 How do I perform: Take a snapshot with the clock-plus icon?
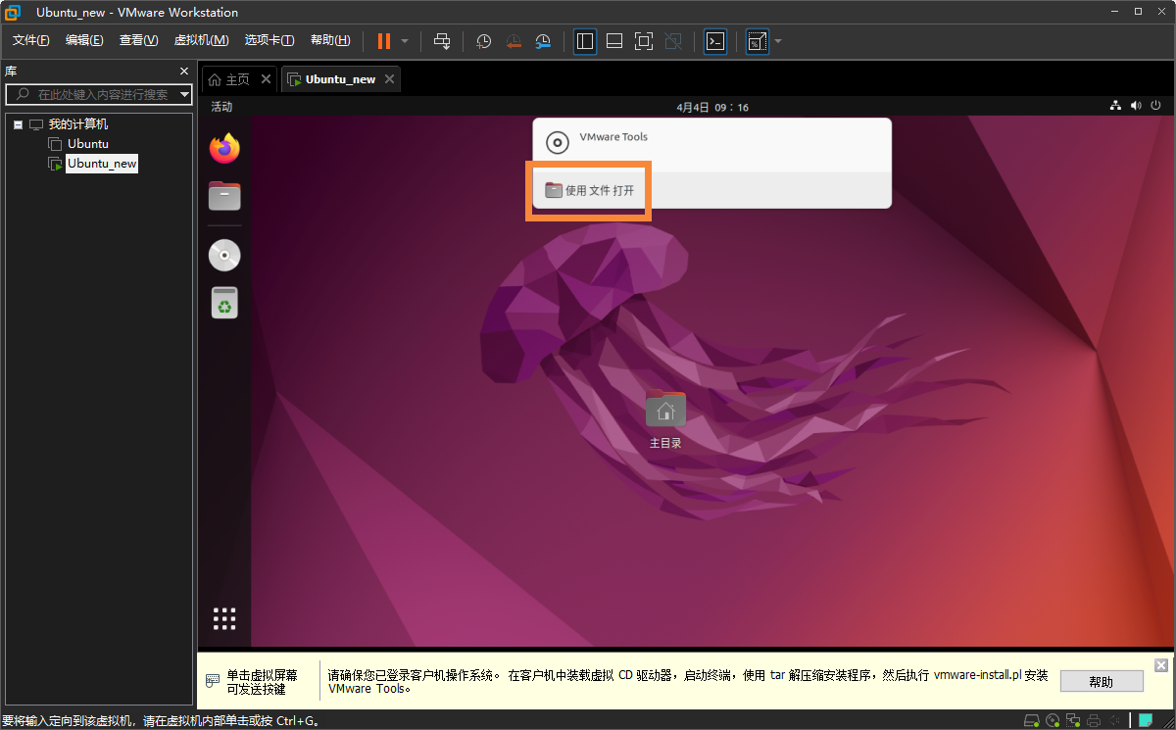tap(483, 41)
